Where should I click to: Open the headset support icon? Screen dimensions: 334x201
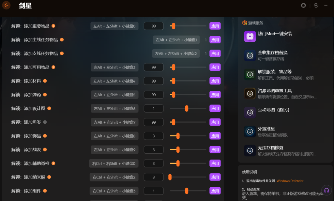tap(326, 191)
